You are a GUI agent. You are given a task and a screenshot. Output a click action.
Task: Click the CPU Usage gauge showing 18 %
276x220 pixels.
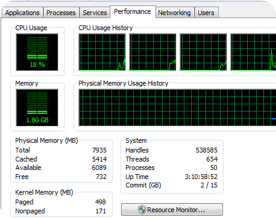pyautogui.click(x=37, y=52)
